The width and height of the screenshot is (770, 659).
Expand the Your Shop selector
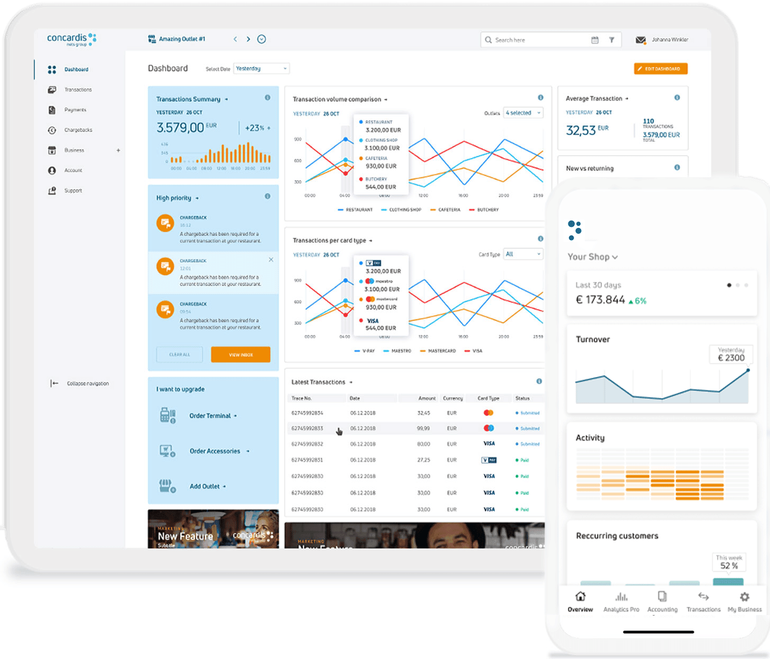pos(593,257)
